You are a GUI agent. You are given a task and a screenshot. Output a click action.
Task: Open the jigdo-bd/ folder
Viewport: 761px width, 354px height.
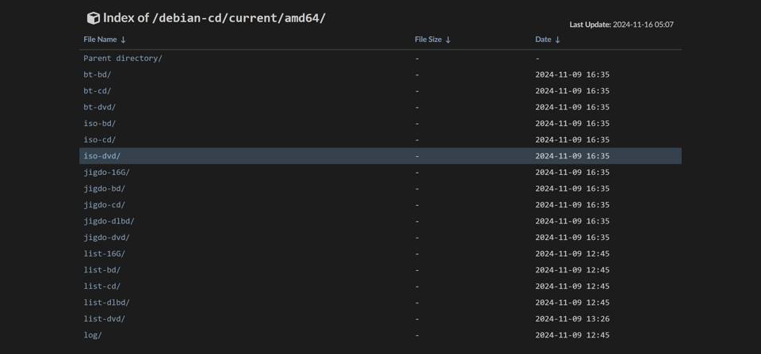[x=104, y=188]
